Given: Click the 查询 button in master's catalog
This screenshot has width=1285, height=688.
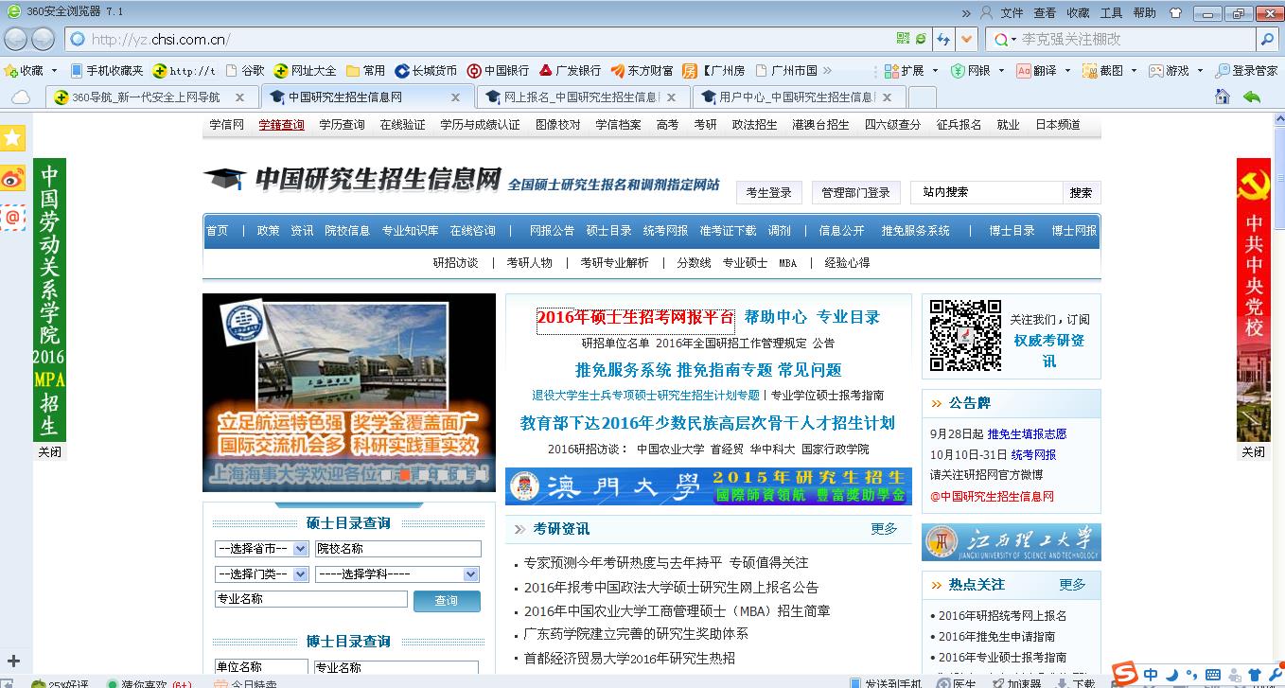Looking at the screenshot, I should pos(447,601).
